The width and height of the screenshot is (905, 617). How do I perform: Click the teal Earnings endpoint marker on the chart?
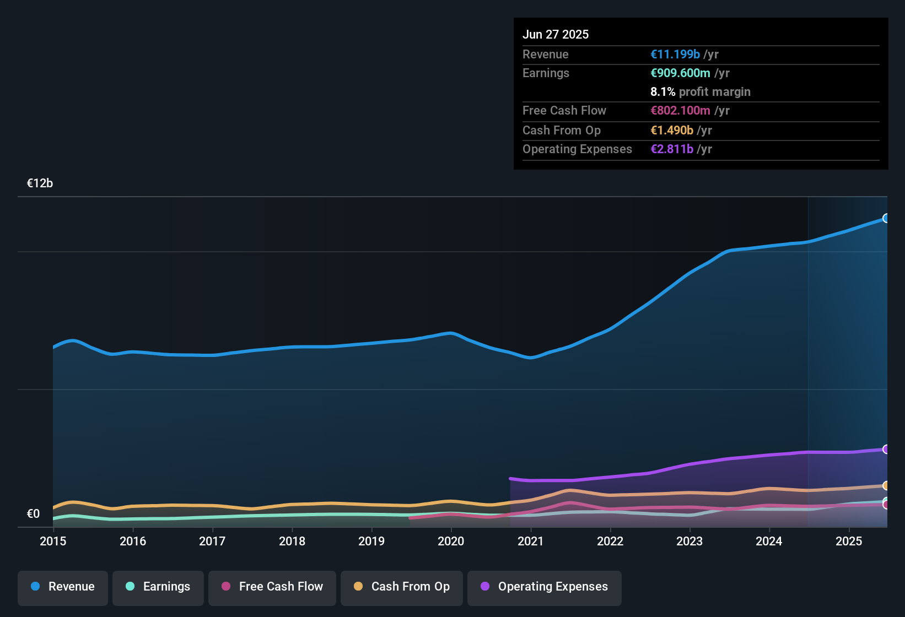(885, 499)
